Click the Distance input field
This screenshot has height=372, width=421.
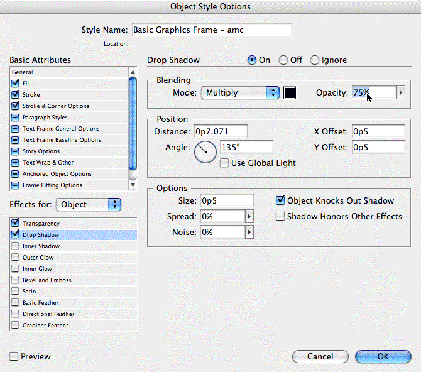click(x=221, y=131)
